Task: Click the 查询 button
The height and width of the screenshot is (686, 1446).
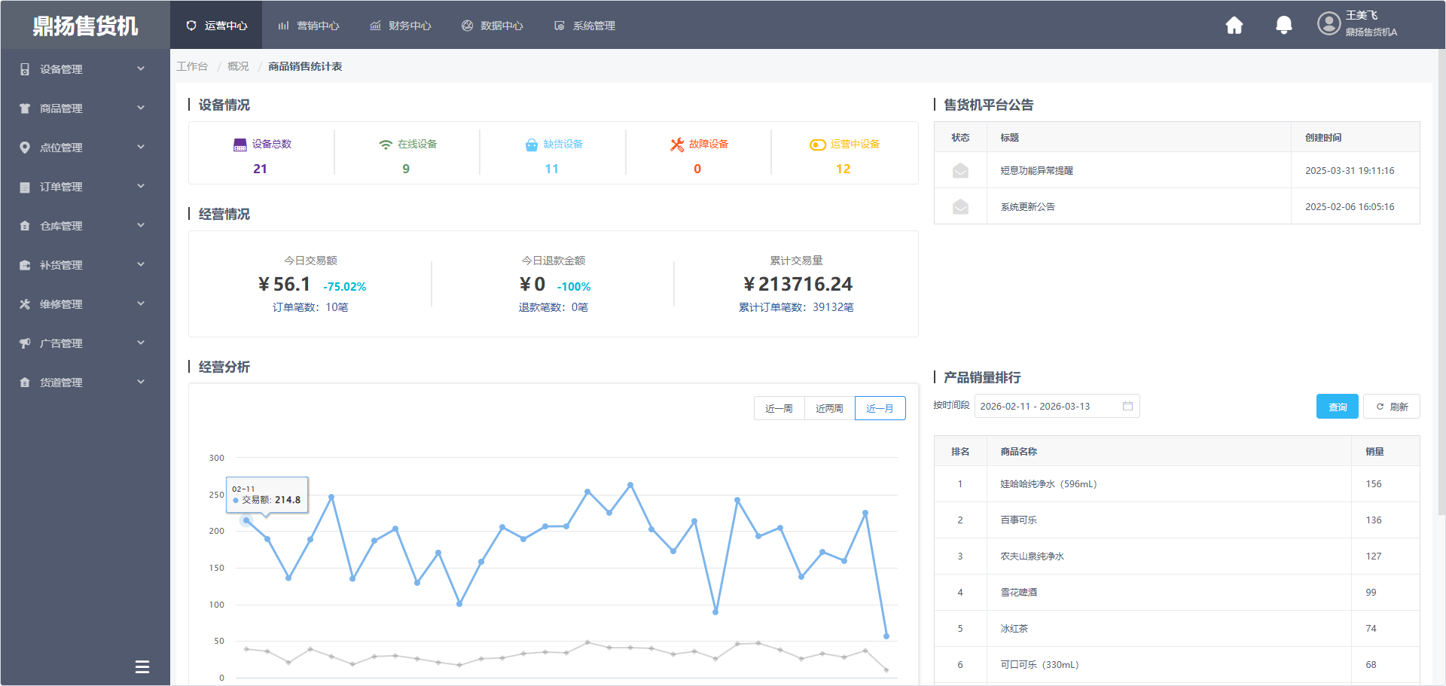Action: (x=1338, y=406)
